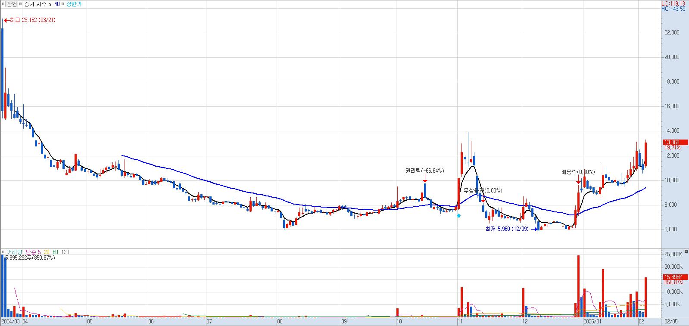This screenshot has width=689, height=326.
Task: Click the 10,000K volume axis label
Action: click(x=674, y=292)
